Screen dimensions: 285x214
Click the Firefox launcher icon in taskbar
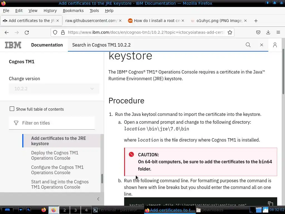point(44,210)
